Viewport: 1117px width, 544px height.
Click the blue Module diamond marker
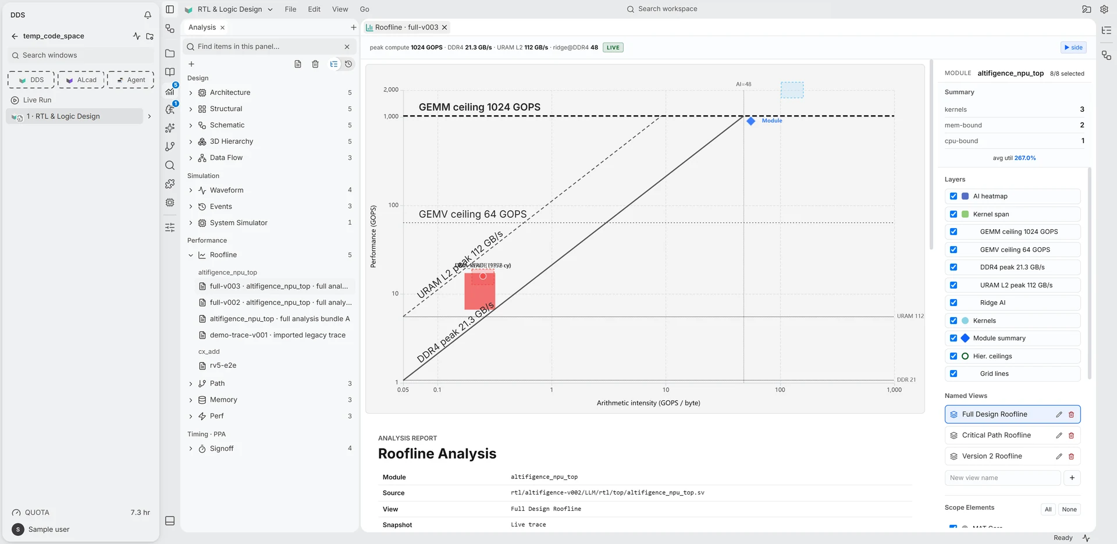751,121
